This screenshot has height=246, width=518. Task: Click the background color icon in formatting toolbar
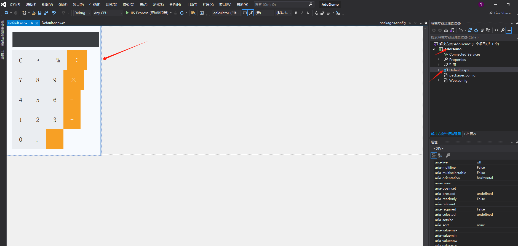point(322,13)
